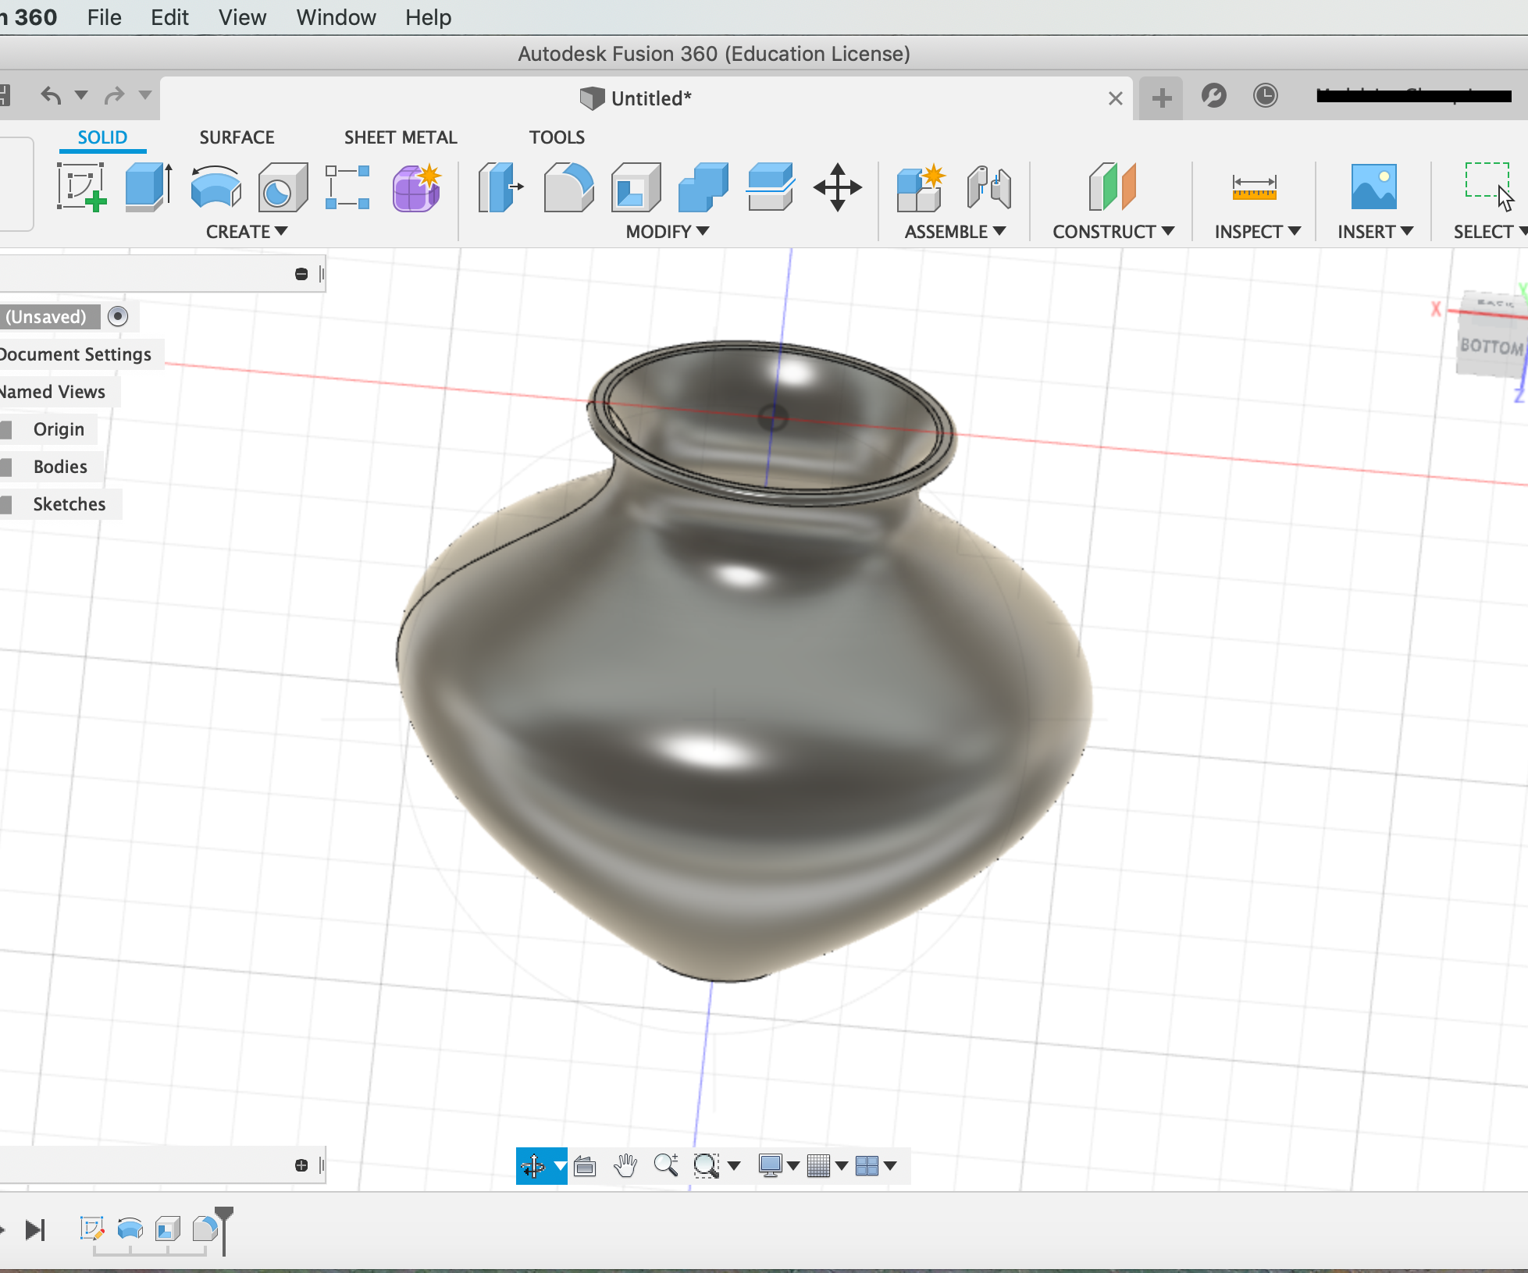Select the Hole tool
This screenshot has height=1273, width=1528.
pyautogui.click(x=283, y=187)
